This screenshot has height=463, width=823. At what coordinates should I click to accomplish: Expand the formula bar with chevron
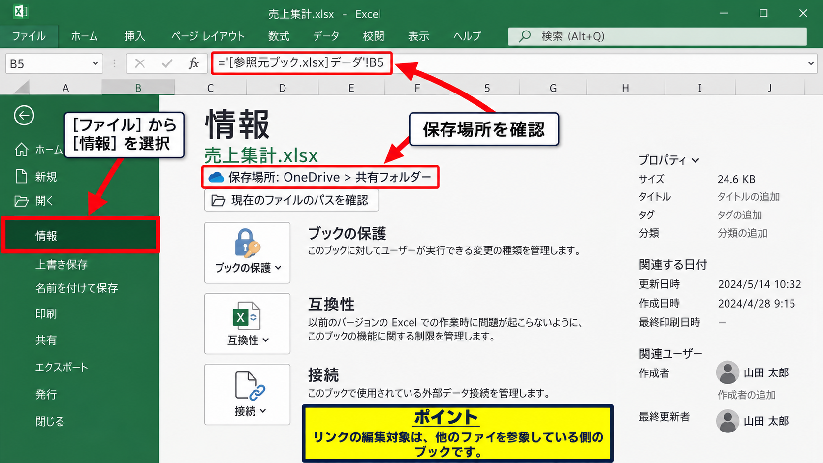pyautogui.click(x=811, y=63)
